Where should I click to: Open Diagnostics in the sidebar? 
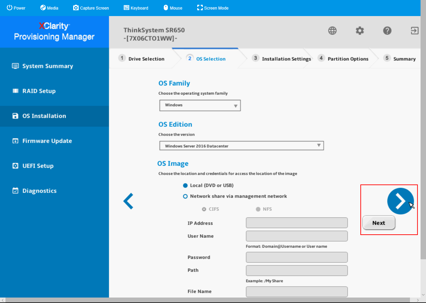click(x=54, y=191)
